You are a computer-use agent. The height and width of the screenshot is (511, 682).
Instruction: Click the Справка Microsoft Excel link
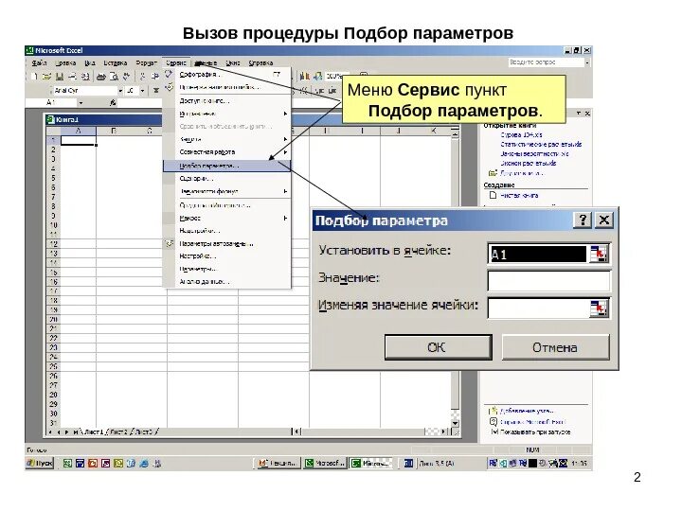(532, 421)
